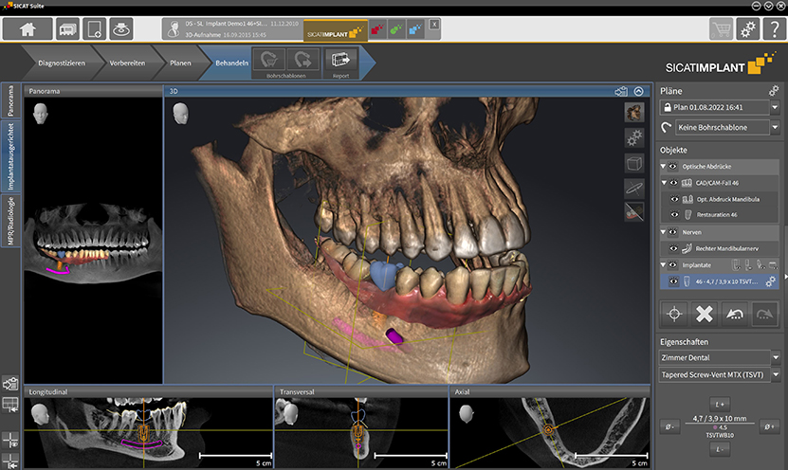This screenshot has height=470, width=788.
Task: Increase implant length with L+
Action: click(719, 405)
